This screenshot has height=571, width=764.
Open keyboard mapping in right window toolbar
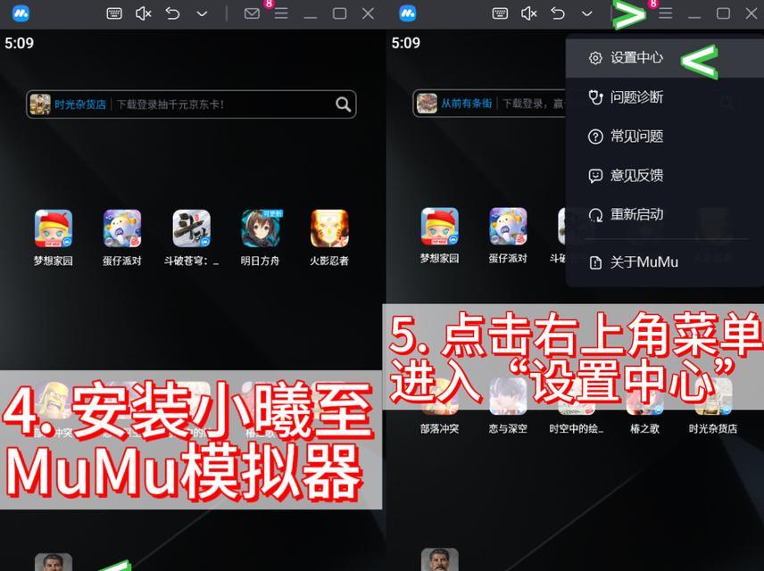tap(500, 13)
